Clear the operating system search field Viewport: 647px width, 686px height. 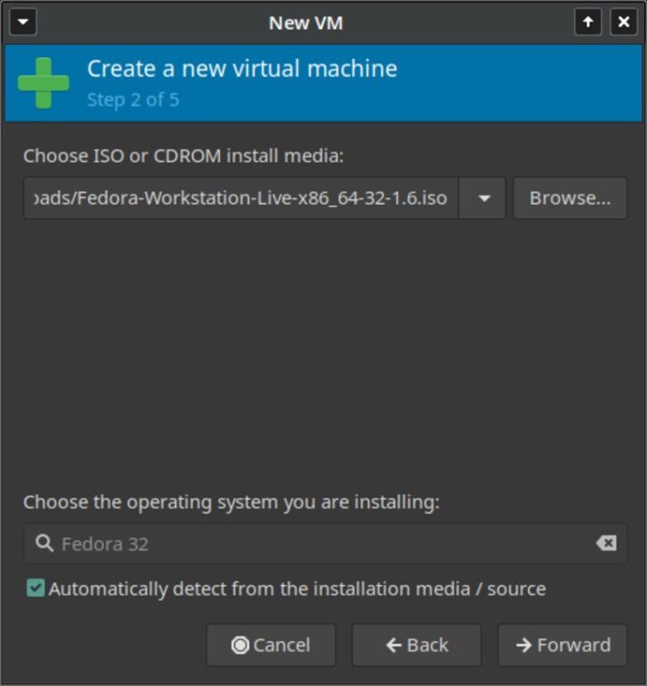(606, 543)
